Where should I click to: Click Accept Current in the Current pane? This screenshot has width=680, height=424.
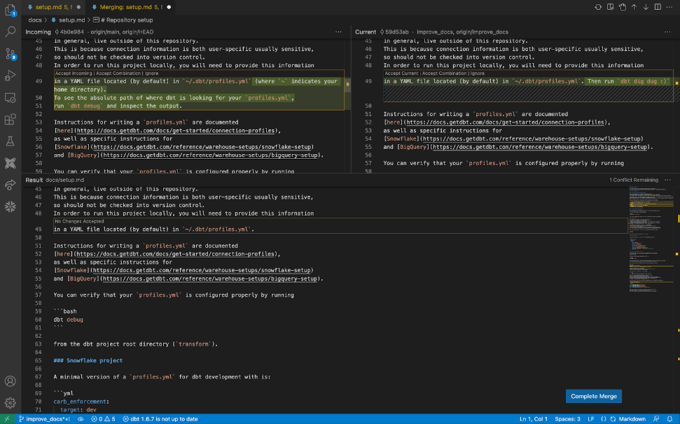pos(401,73)
